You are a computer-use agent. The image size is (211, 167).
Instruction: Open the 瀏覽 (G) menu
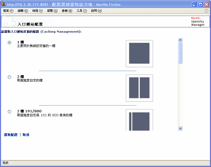point(52,11)
